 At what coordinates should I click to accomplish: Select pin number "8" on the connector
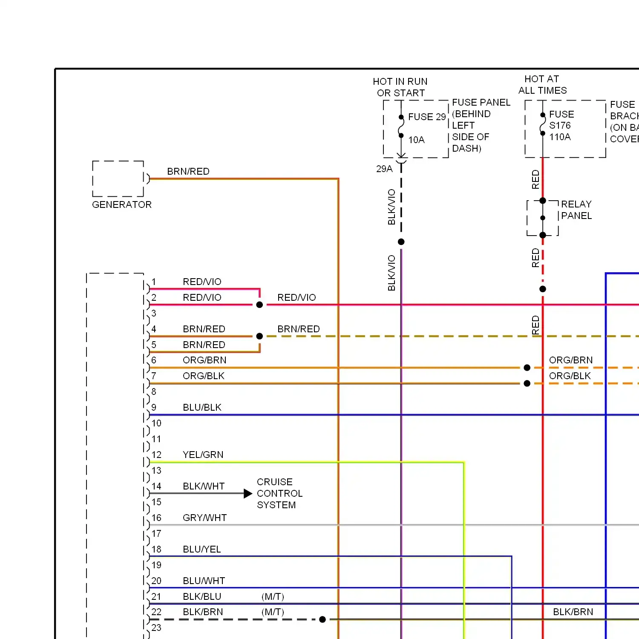click(154, 391)
